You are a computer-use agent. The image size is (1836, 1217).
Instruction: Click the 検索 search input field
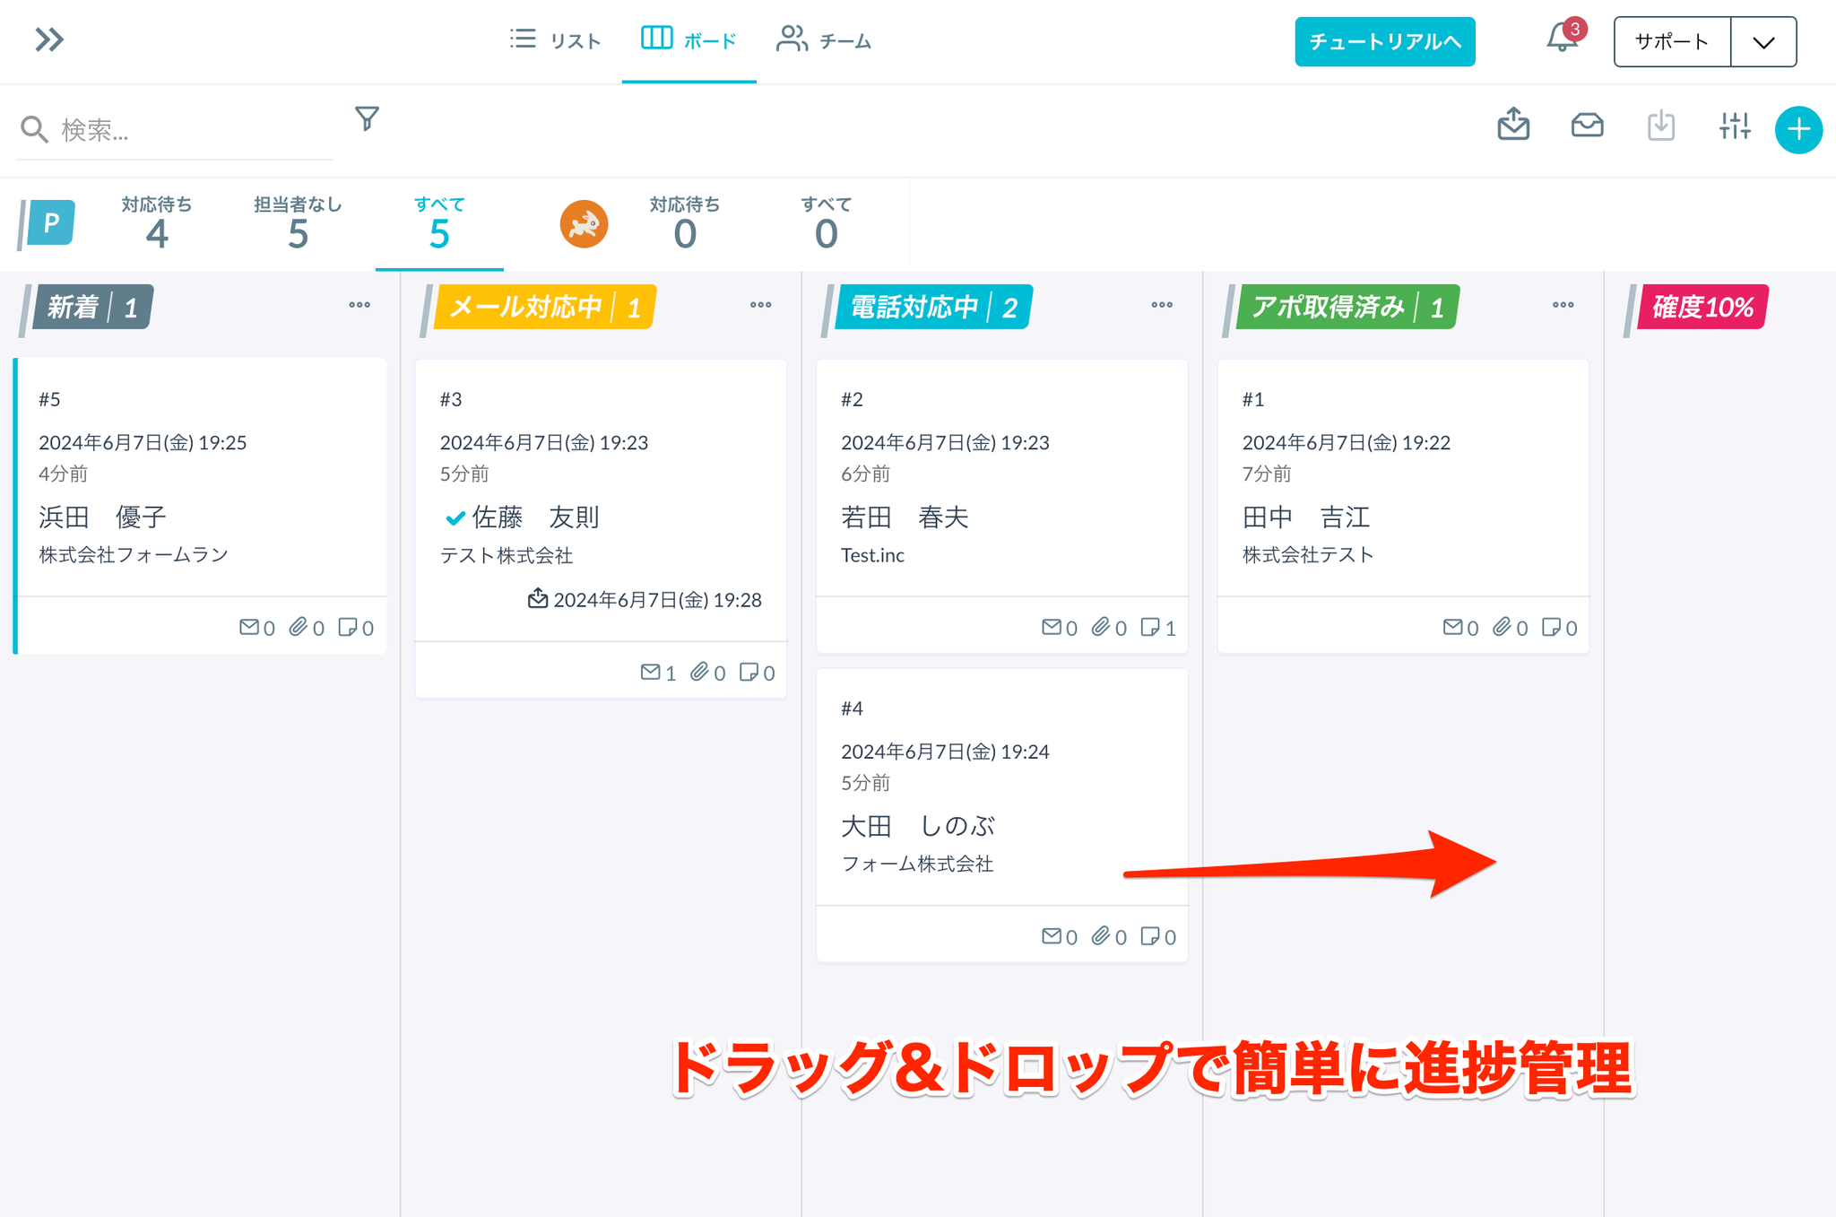pyautogui.click(x=188, y=130)
